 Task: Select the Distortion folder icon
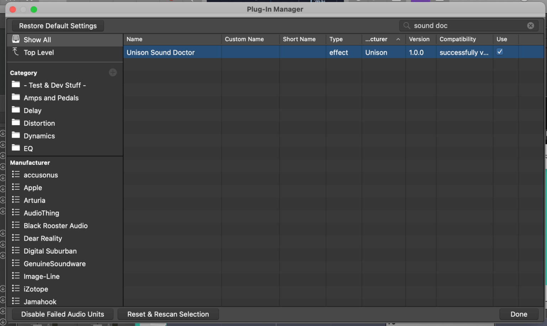(16, 123)
